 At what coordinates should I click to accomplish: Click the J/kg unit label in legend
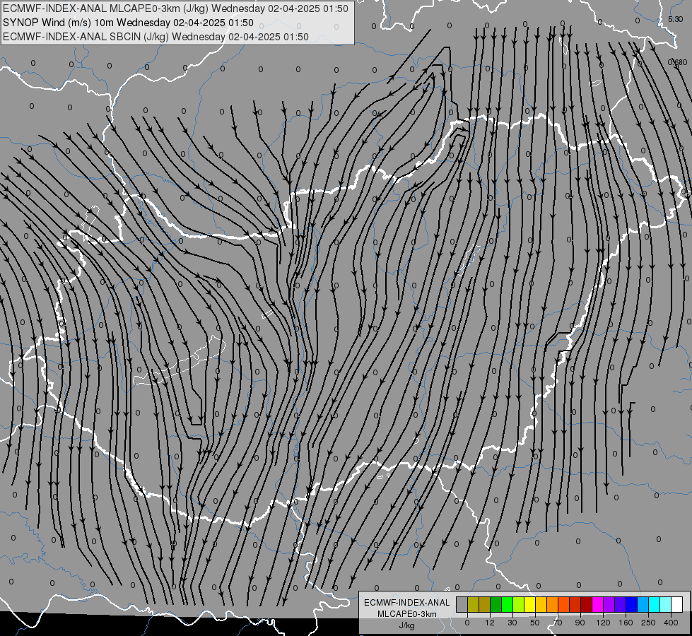407,625
